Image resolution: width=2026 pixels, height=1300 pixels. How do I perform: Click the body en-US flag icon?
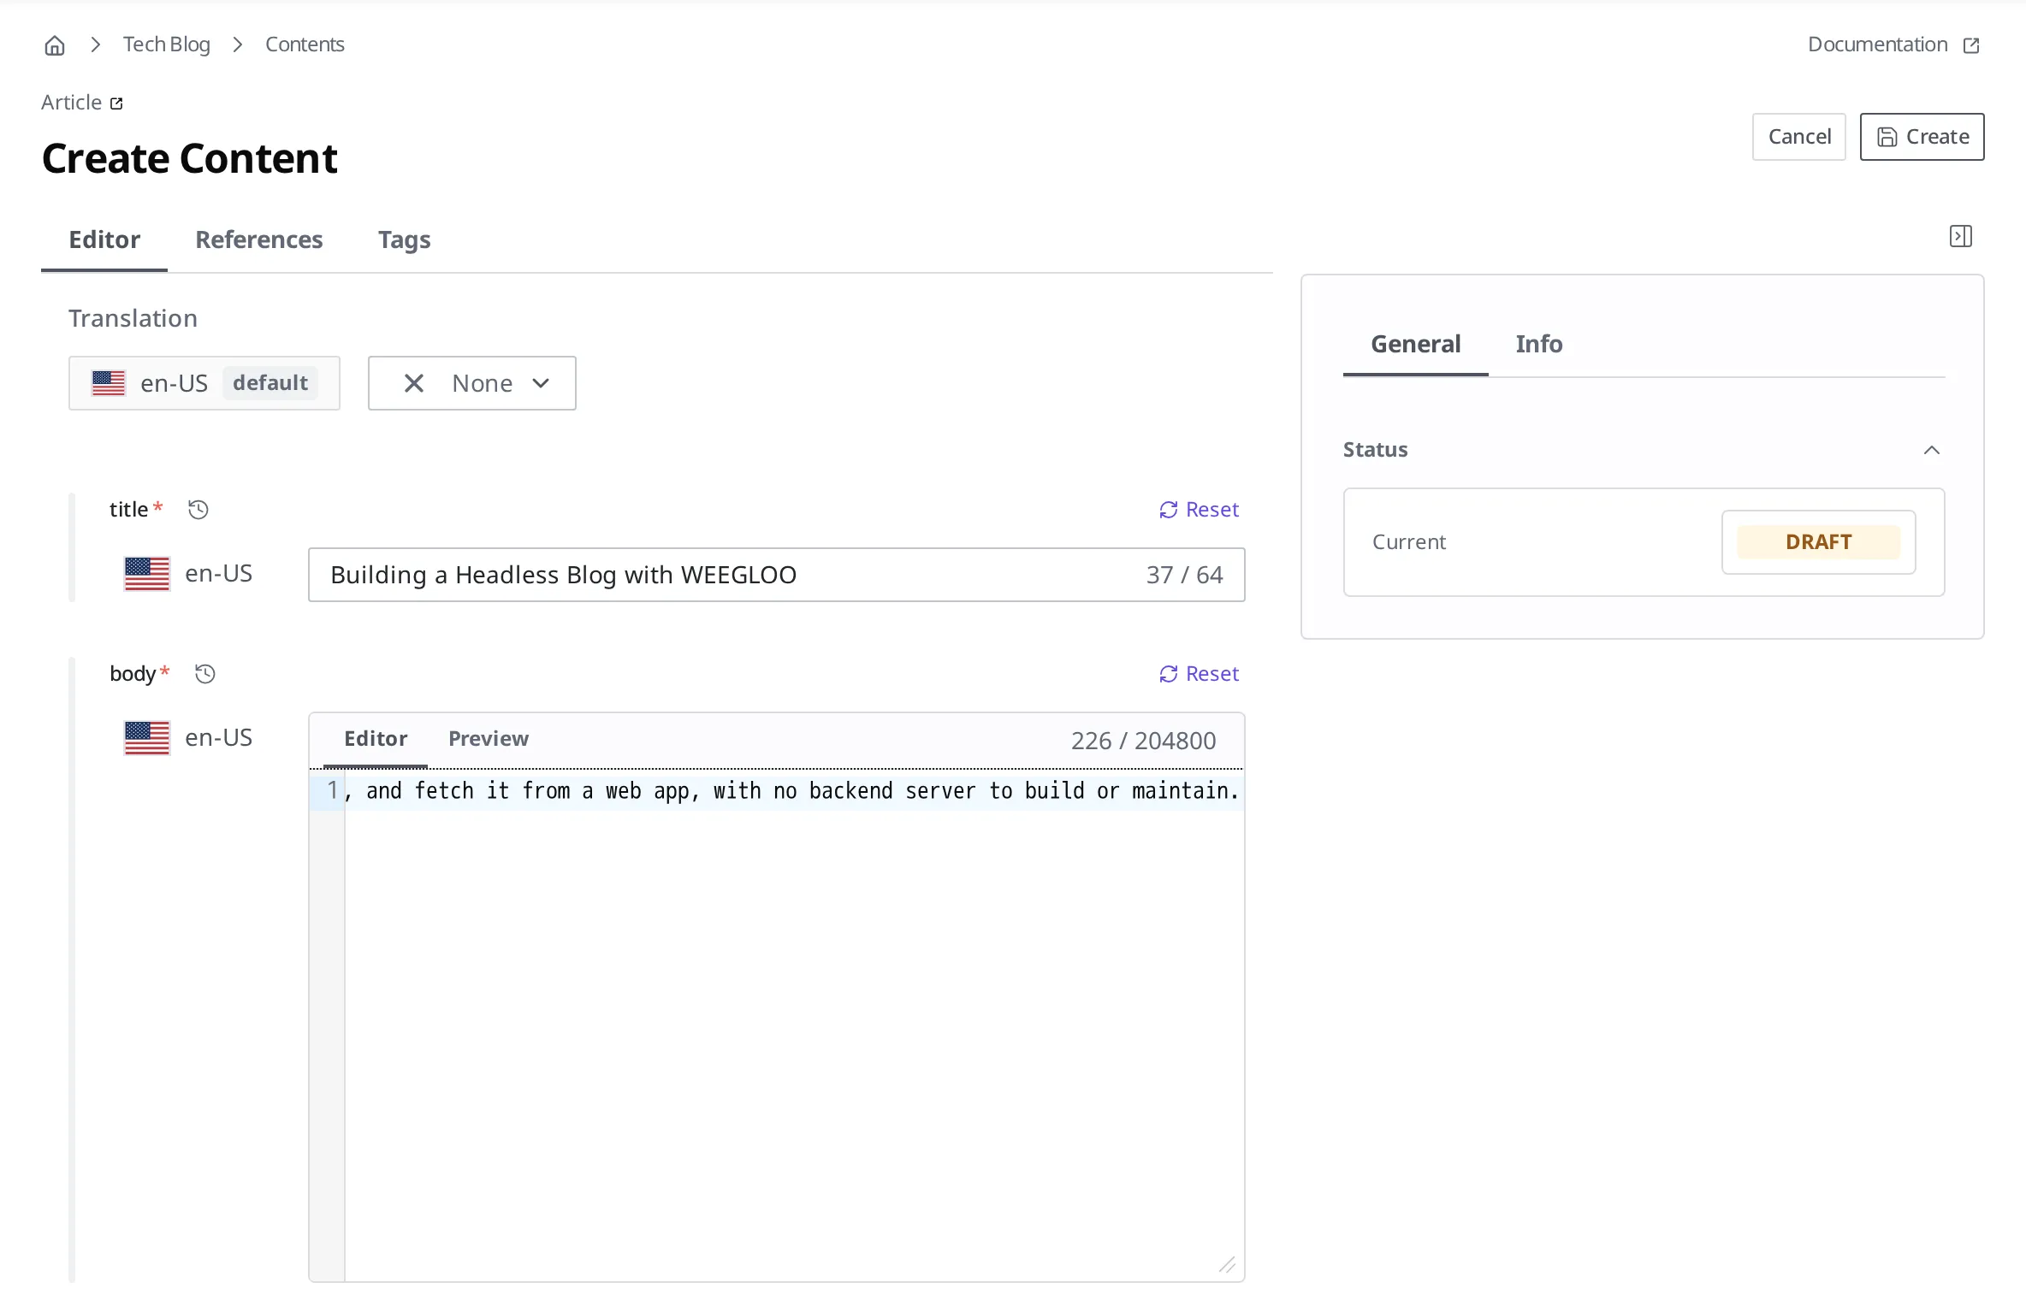coord(147,738)
